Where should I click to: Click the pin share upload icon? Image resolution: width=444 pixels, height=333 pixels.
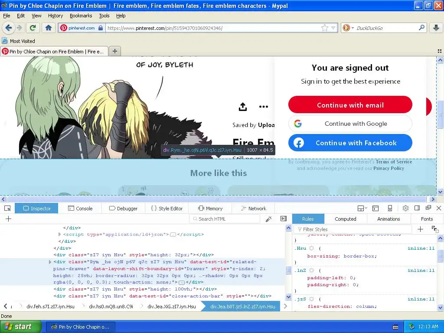point(243,107)
